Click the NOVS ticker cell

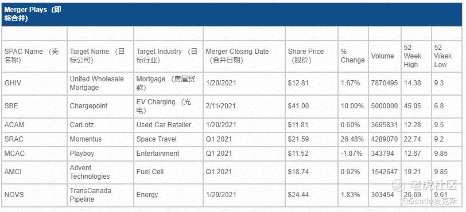coord(14,195)
